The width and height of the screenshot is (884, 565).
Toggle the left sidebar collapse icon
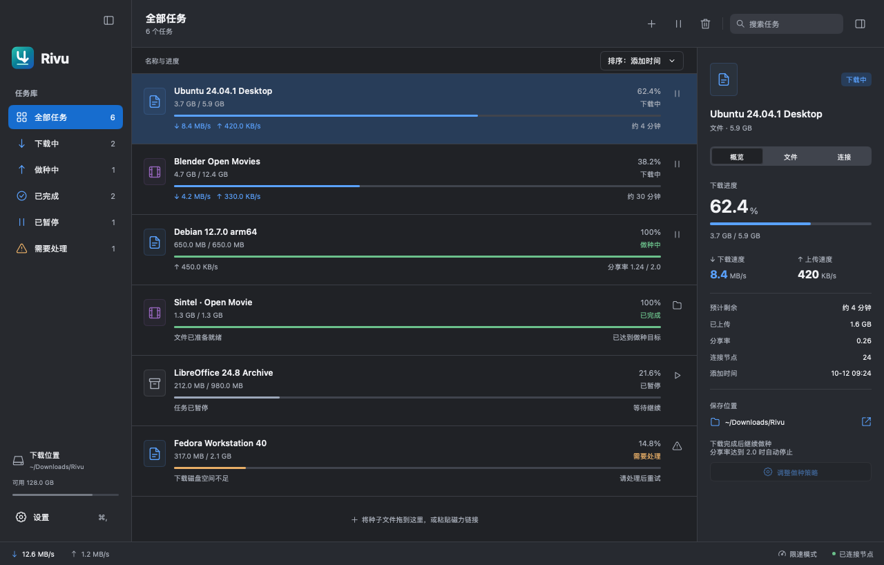(108, 20)
